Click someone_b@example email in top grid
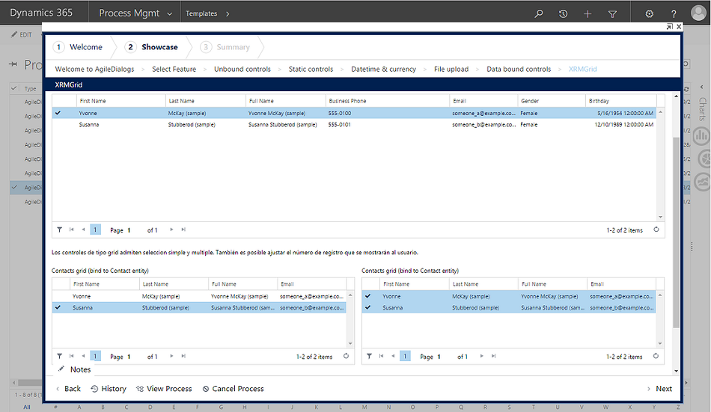Screen dimensions: 711x412 pyautogui.click(x=483, y=125)
